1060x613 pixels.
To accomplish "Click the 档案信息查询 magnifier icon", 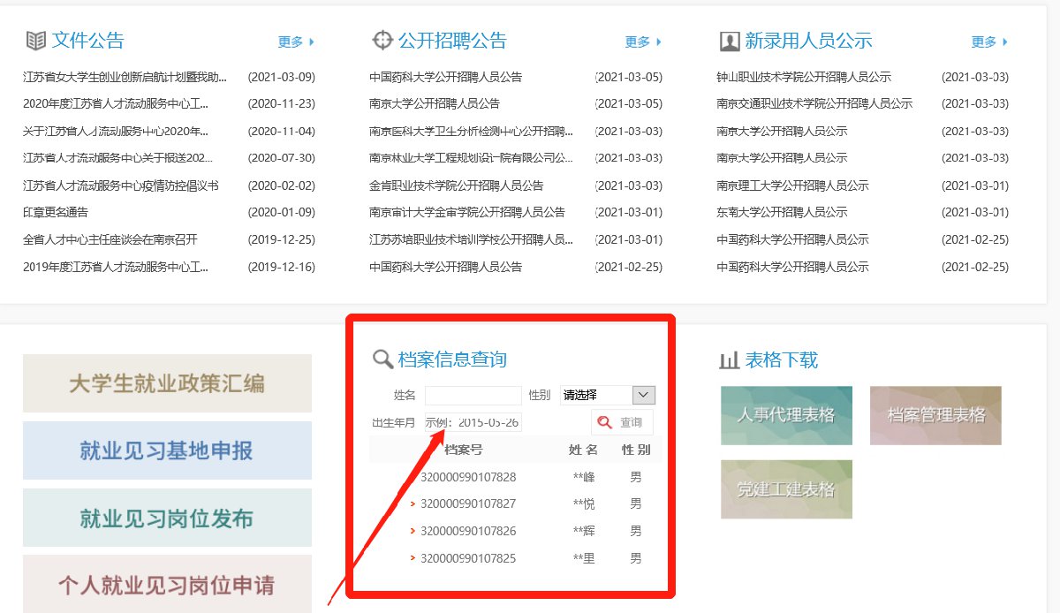I will pos(382,359).
